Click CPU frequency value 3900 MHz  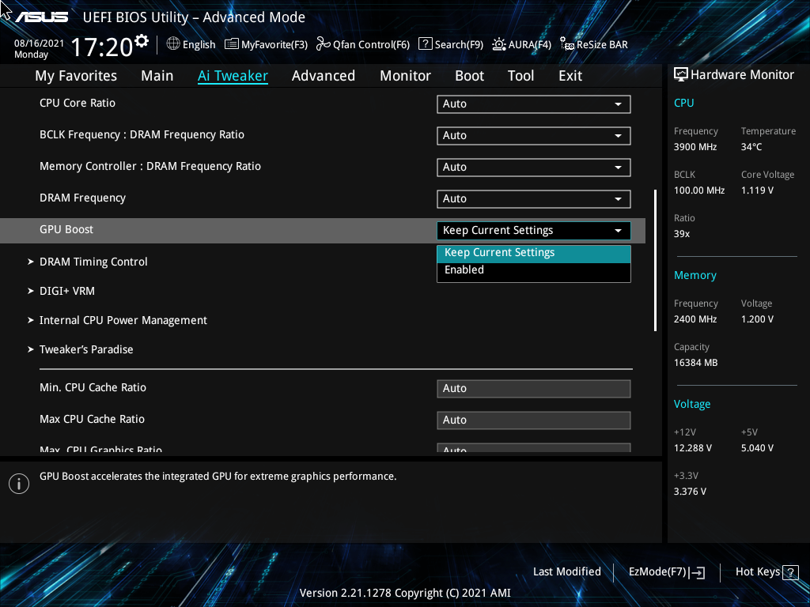(x=695, y=147)
